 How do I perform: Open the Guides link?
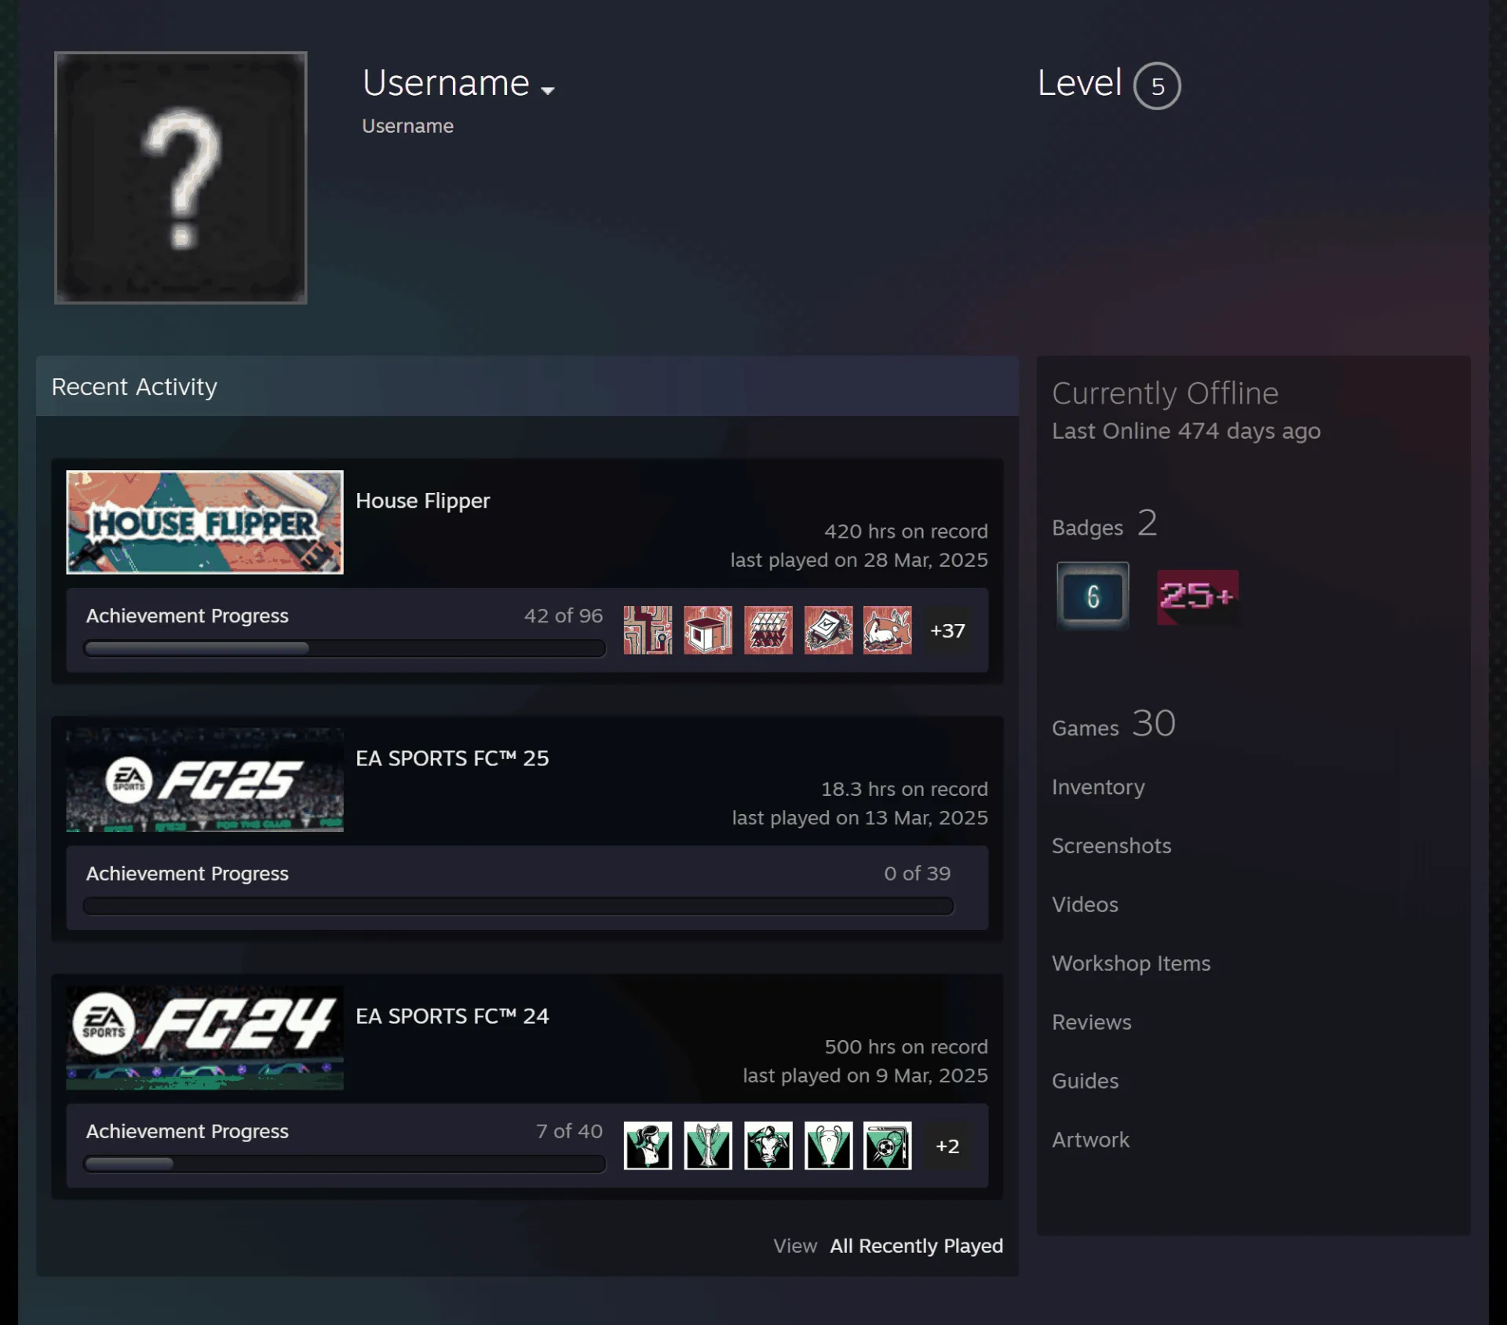click(x=1086, y=1081)
